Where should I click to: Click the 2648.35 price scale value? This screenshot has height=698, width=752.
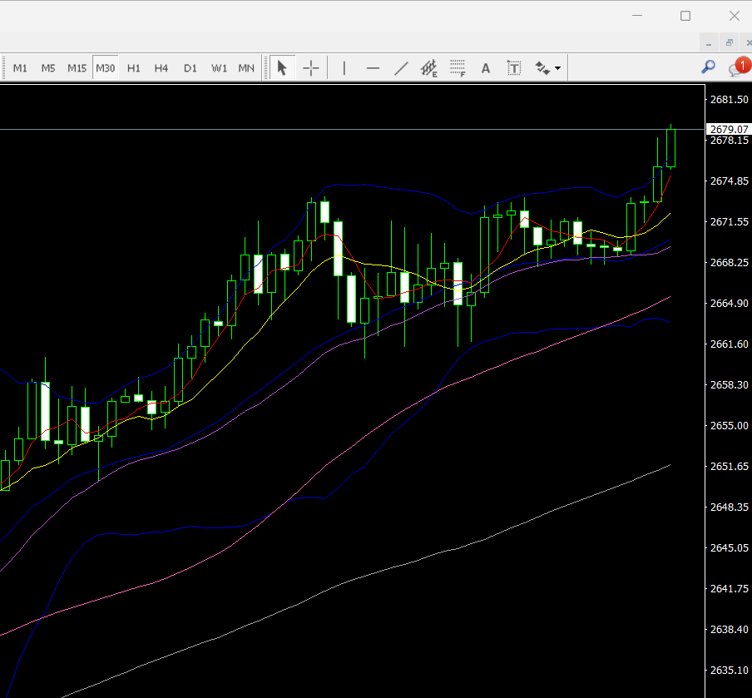pos(729,507)
